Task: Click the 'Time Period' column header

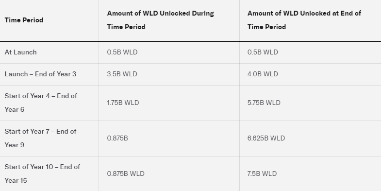Action: click(x=24, y=20)
